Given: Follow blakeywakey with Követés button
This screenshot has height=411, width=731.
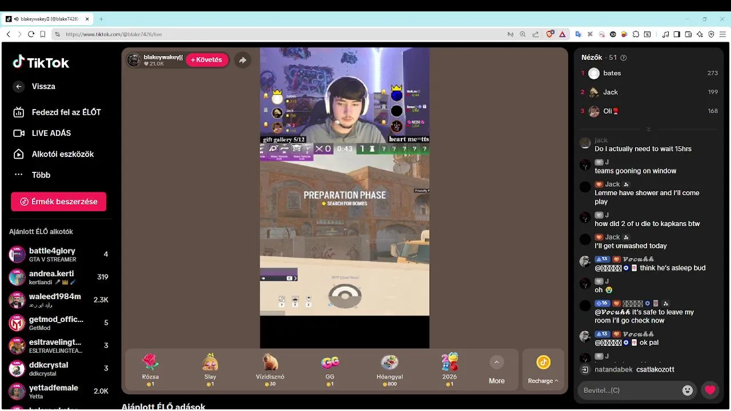Looking at the screenshot, I should pos(207,60).
